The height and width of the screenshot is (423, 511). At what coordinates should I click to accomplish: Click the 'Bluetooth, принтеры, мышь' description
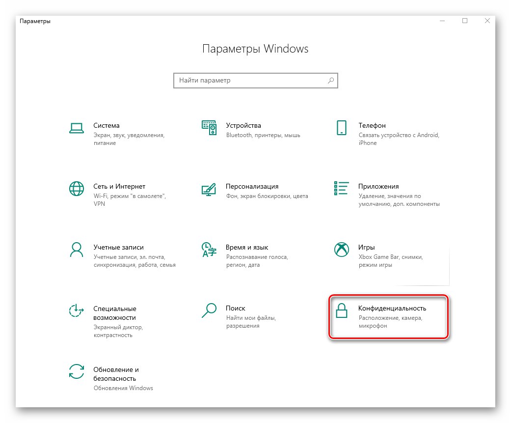click(x=263, y=135)
